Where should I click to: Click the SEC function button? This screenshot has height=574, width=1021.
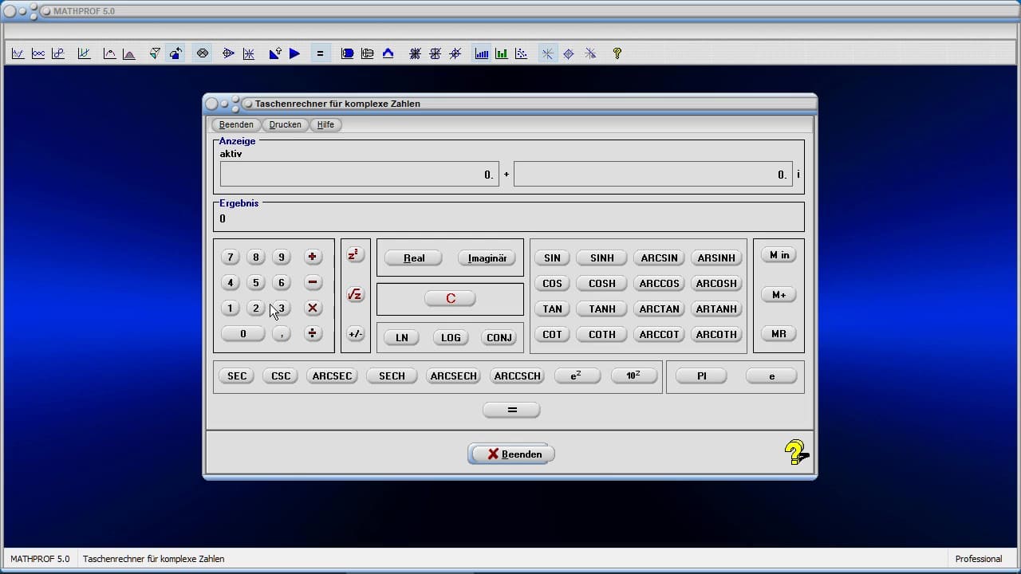tap(237, 375)
